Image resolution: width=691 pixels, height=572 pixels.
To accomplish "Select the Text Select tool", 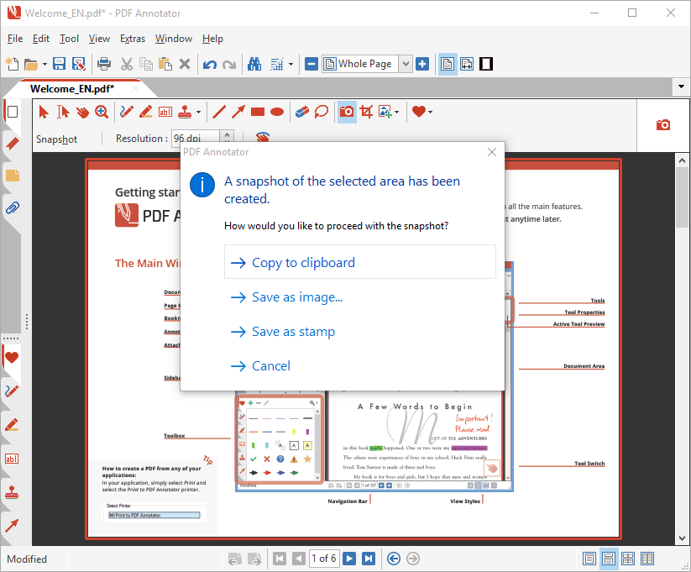I will [x=63, y=112].
